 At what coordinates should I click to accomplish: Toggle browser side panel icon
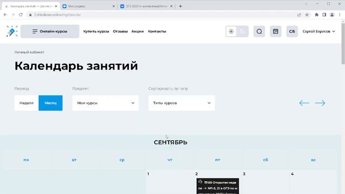pyautogui.click(x=324, y=15)
